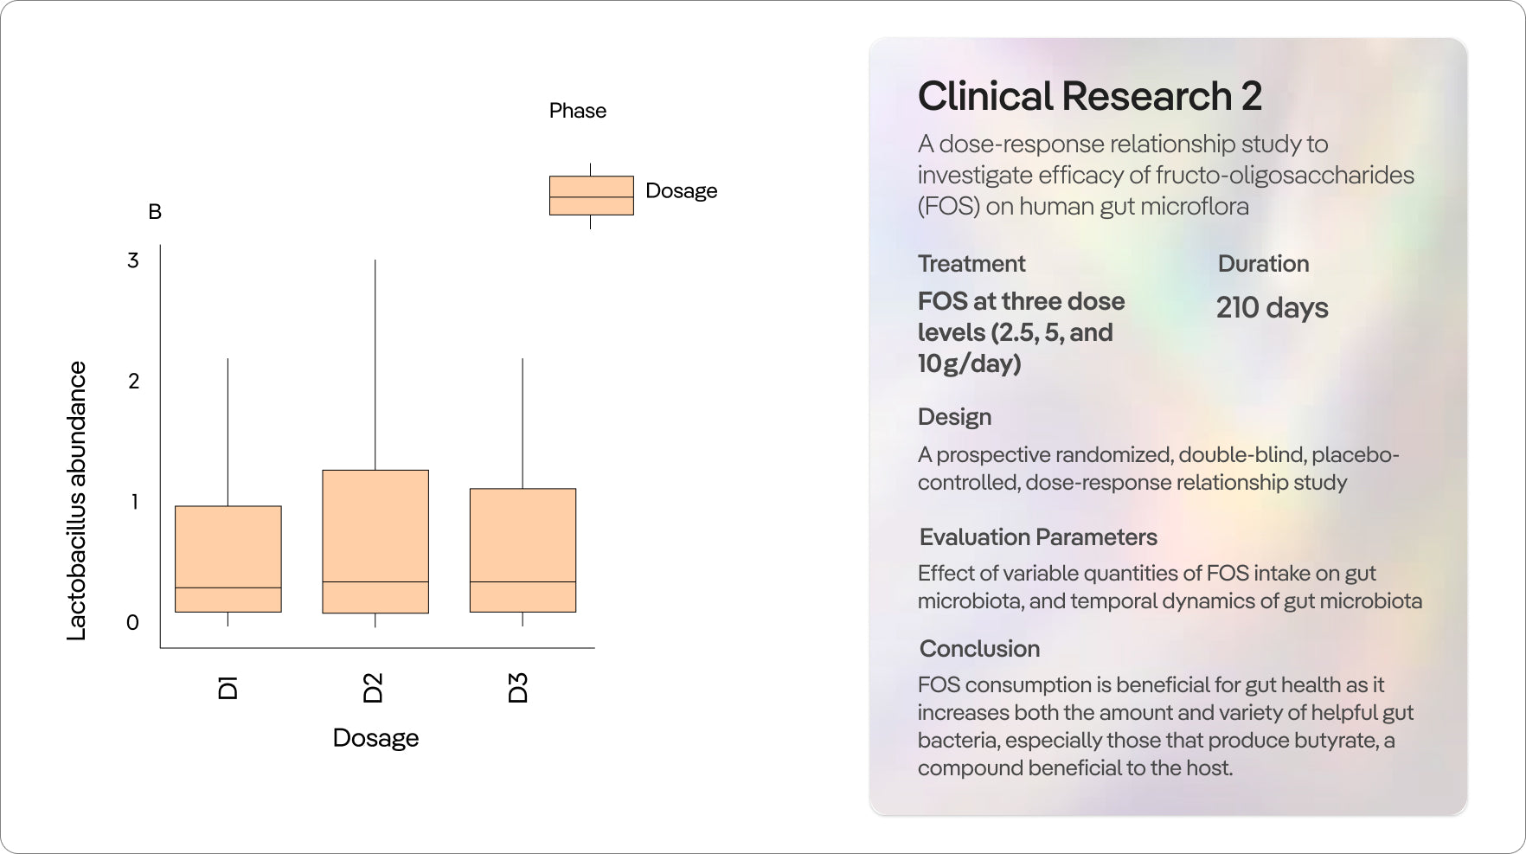Click the Dosage x-axis title below the chart
Viewport: 1526px width, 854px height.
pos(375,738)
